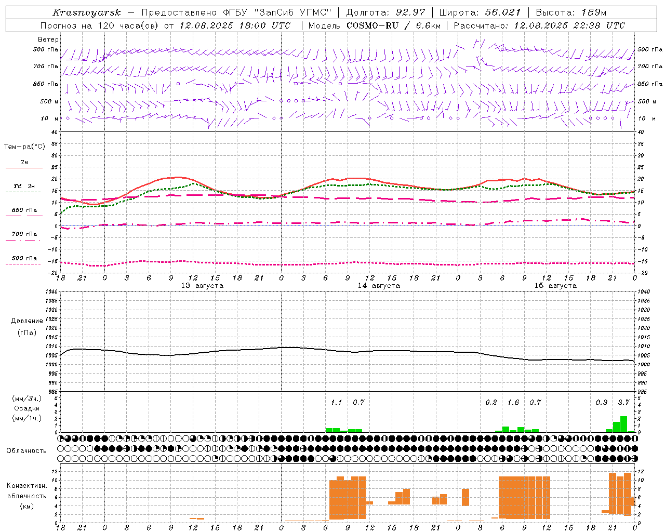
Task: Click the 1.1 precipitation total value
Action: [x=336, y=402]
